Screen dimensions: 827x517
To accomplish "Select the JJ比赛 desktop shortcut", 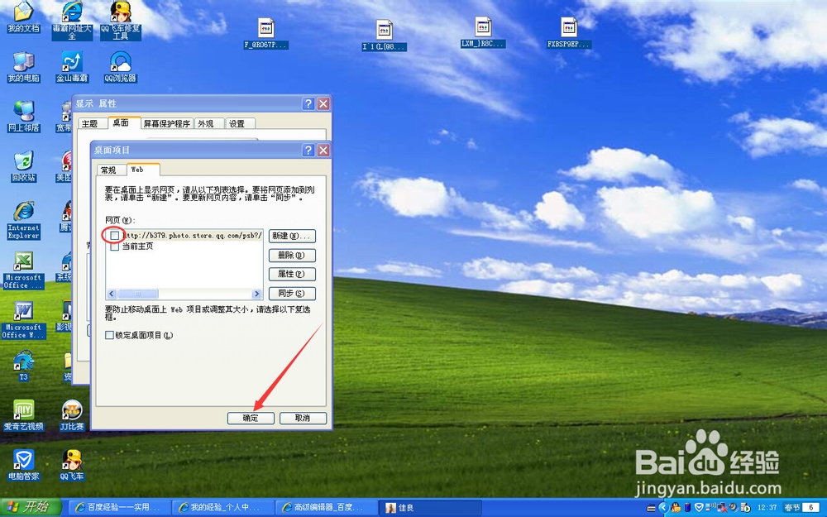I will (72, 414).
